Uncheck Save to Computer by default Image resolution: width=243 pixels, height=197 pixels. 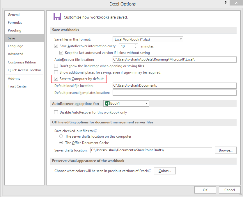click(56, 79)
